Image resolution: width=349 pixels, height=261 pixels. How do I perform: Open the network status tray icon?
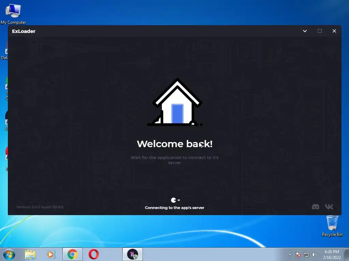[x=306, y=255]
